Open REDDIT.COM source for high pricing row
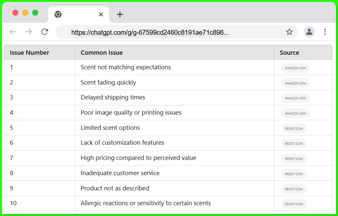 (x=294, y=159)
